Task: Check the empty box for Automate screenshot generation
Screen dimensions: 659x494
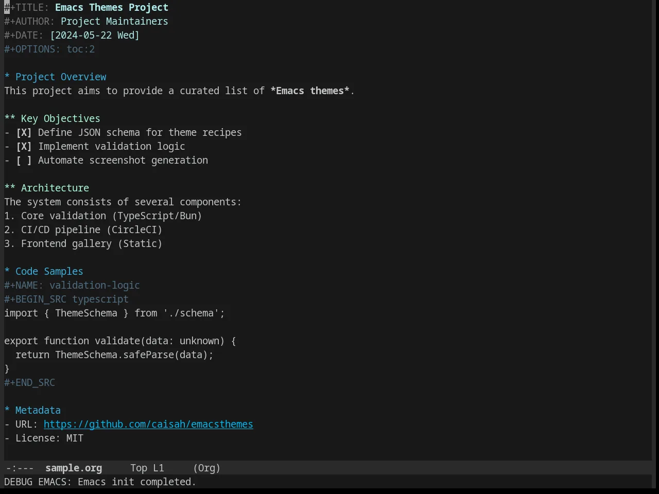Action: coord(24,160)
